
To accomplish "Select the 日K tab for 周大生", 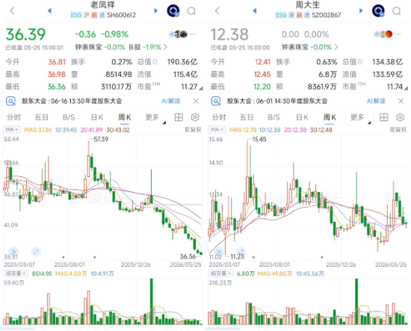I will tap(302, 117).
